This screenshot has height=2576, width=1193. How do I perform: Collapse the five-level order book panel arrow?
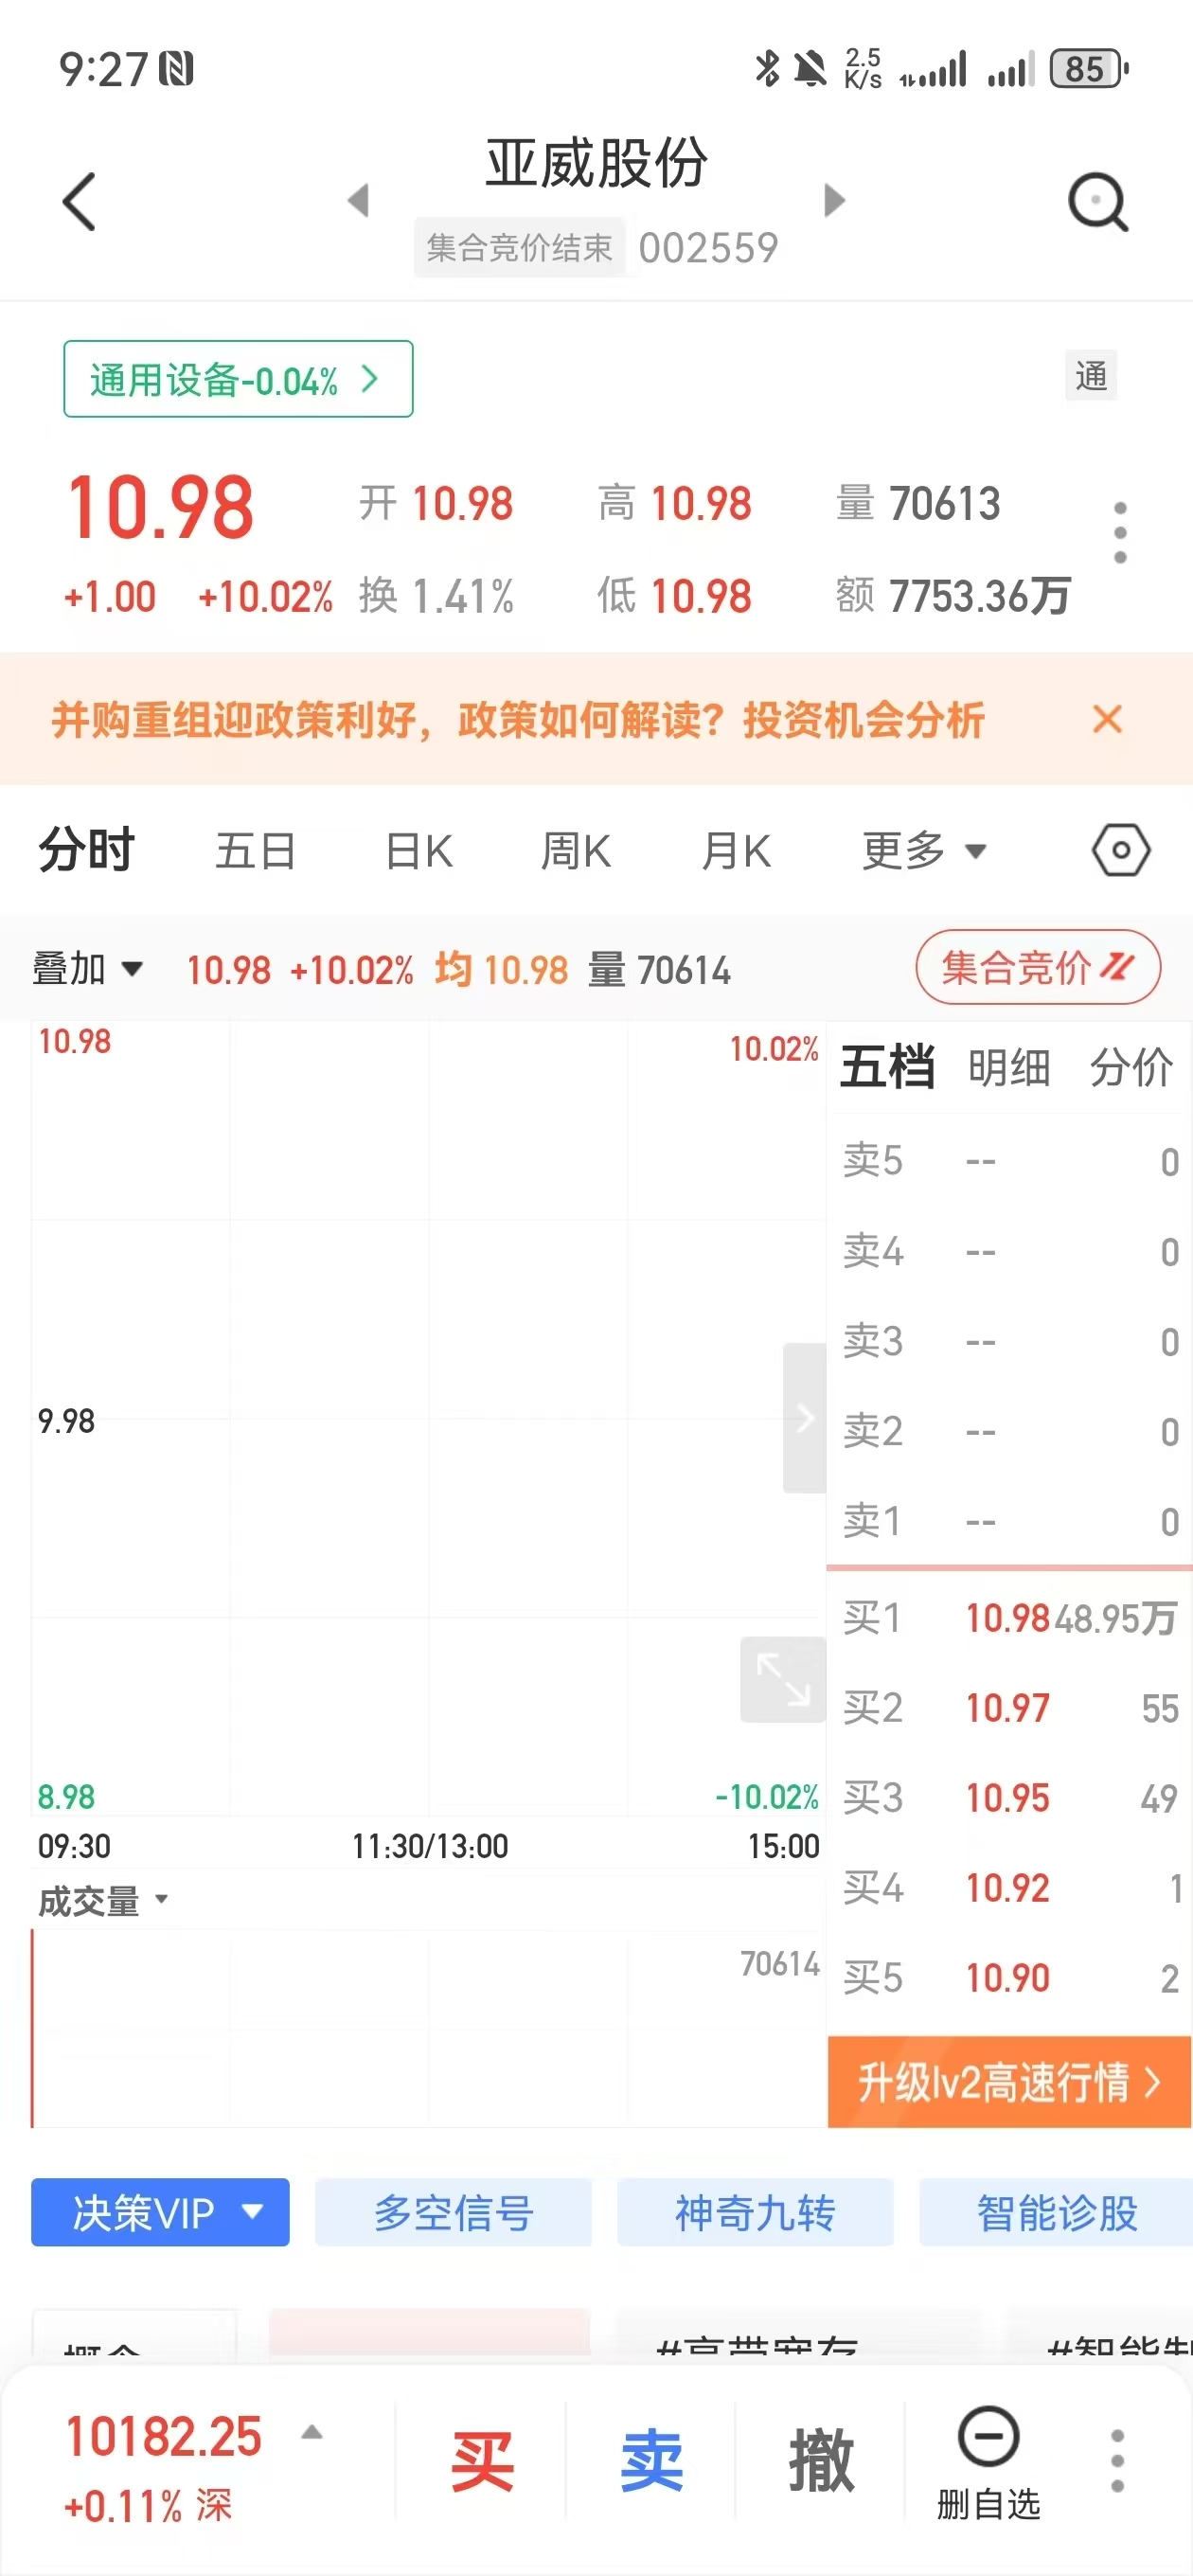[x=804, y=1417]
